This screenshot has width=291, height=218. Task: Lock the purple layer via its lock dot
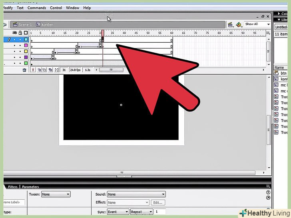20,57
